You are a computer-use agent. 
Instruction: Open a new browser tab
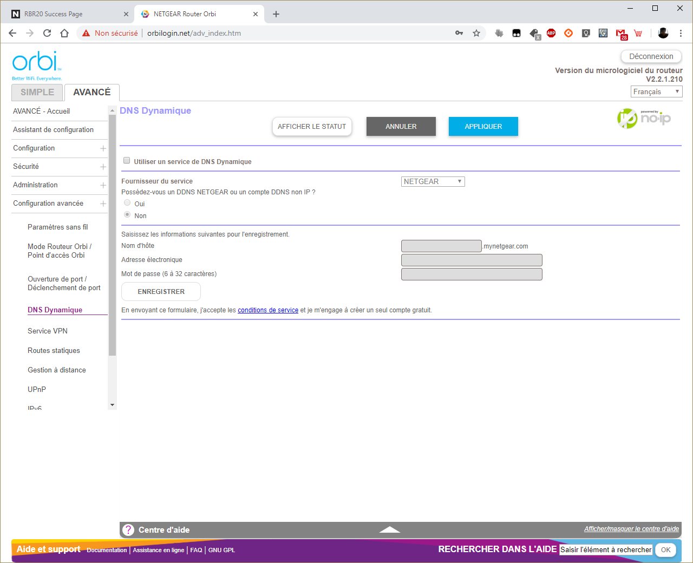pyautogui.click(x=276, y=14)
